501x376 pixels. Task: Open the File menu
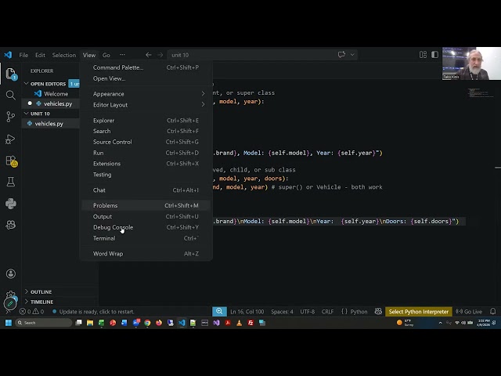23,55
